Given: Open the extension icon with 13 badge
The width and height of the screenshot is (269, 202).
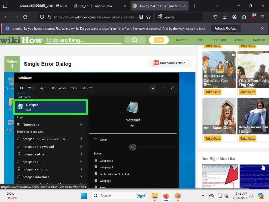Looking at the screenshot, I should 254,17.
